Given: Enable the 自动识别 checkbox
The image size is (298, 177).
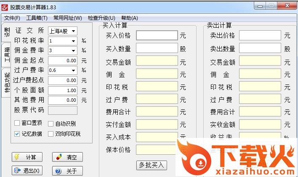Looking at the screenshot, I should (x=51, y=124).
